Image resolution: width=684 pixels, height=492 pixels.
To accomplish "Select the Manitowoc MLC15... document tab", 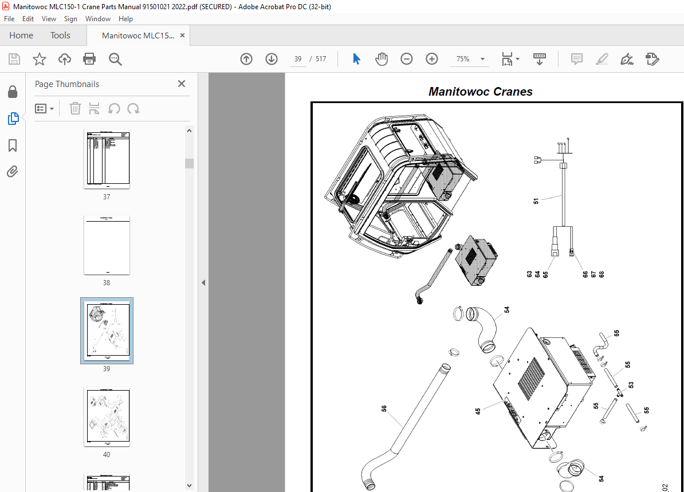I will [x=138, y=36].
